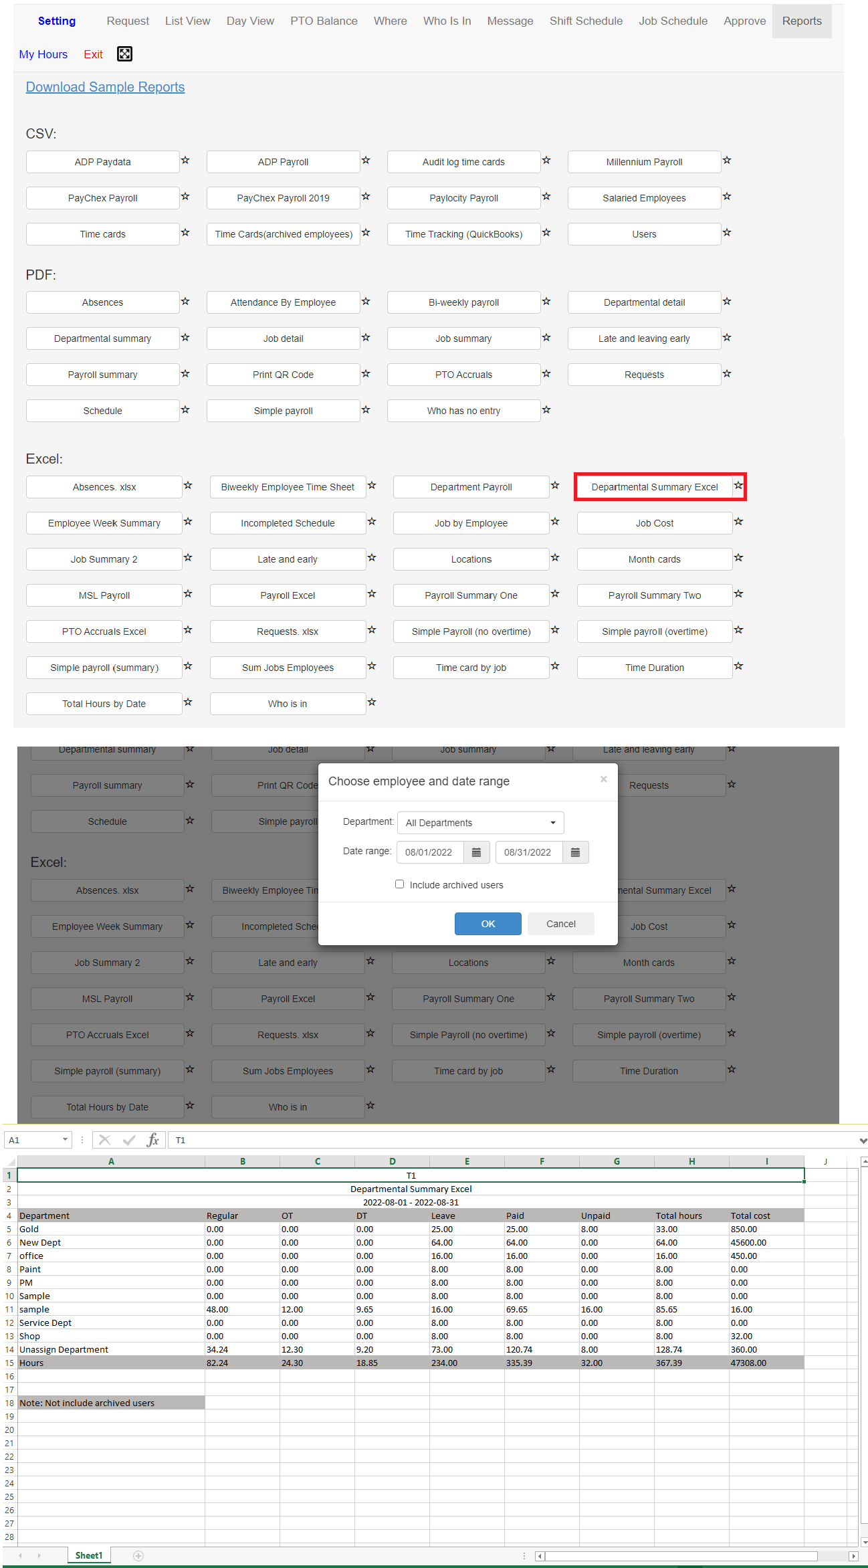
Task: Click the ADP Payroll CSV button
Action: [x=283, y=162]
